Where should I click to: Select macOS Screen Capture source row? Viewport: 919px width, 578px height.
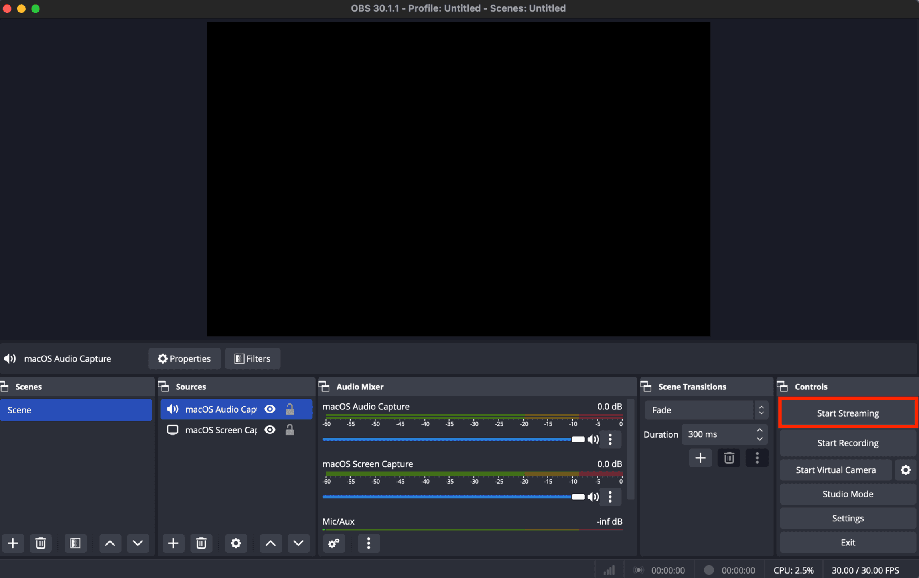tap(236, 430)
